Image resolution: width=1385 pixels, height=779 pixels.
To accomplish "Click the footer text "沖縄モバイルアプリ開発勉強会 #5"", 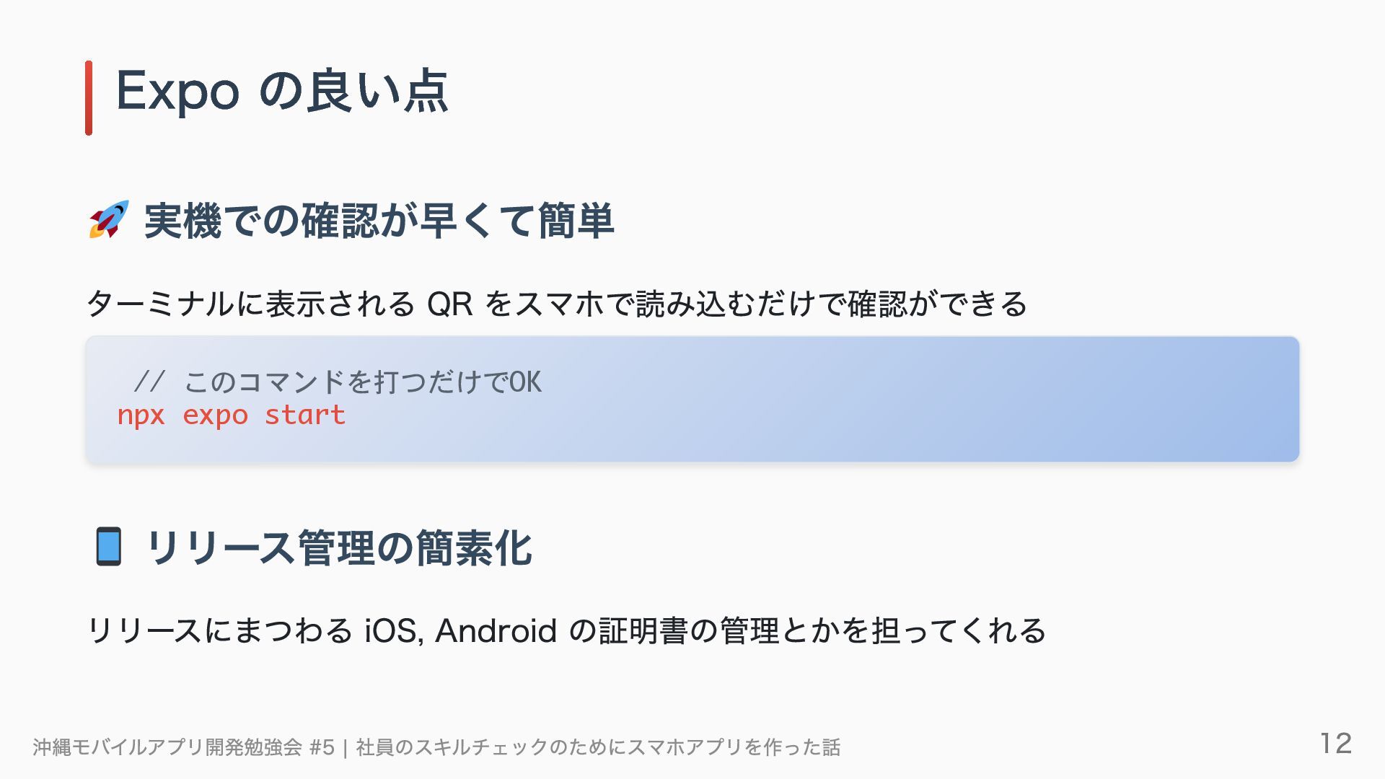I will [184, 747].
